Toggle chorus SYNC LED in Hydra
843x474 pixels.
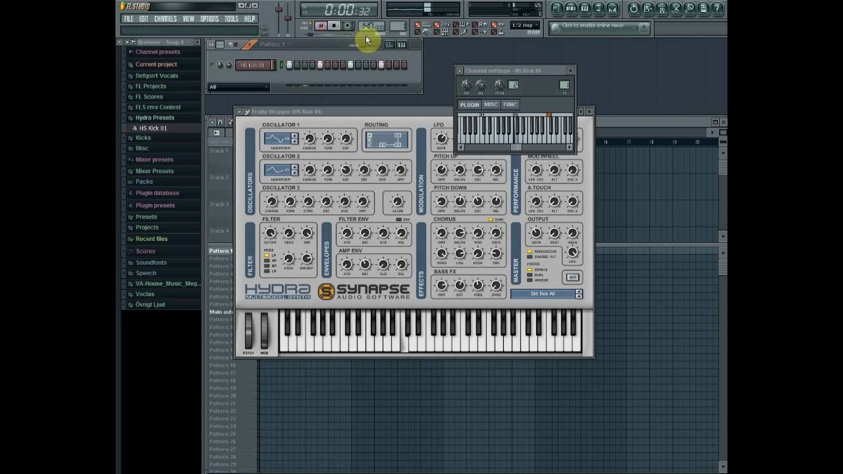[491, 220]
